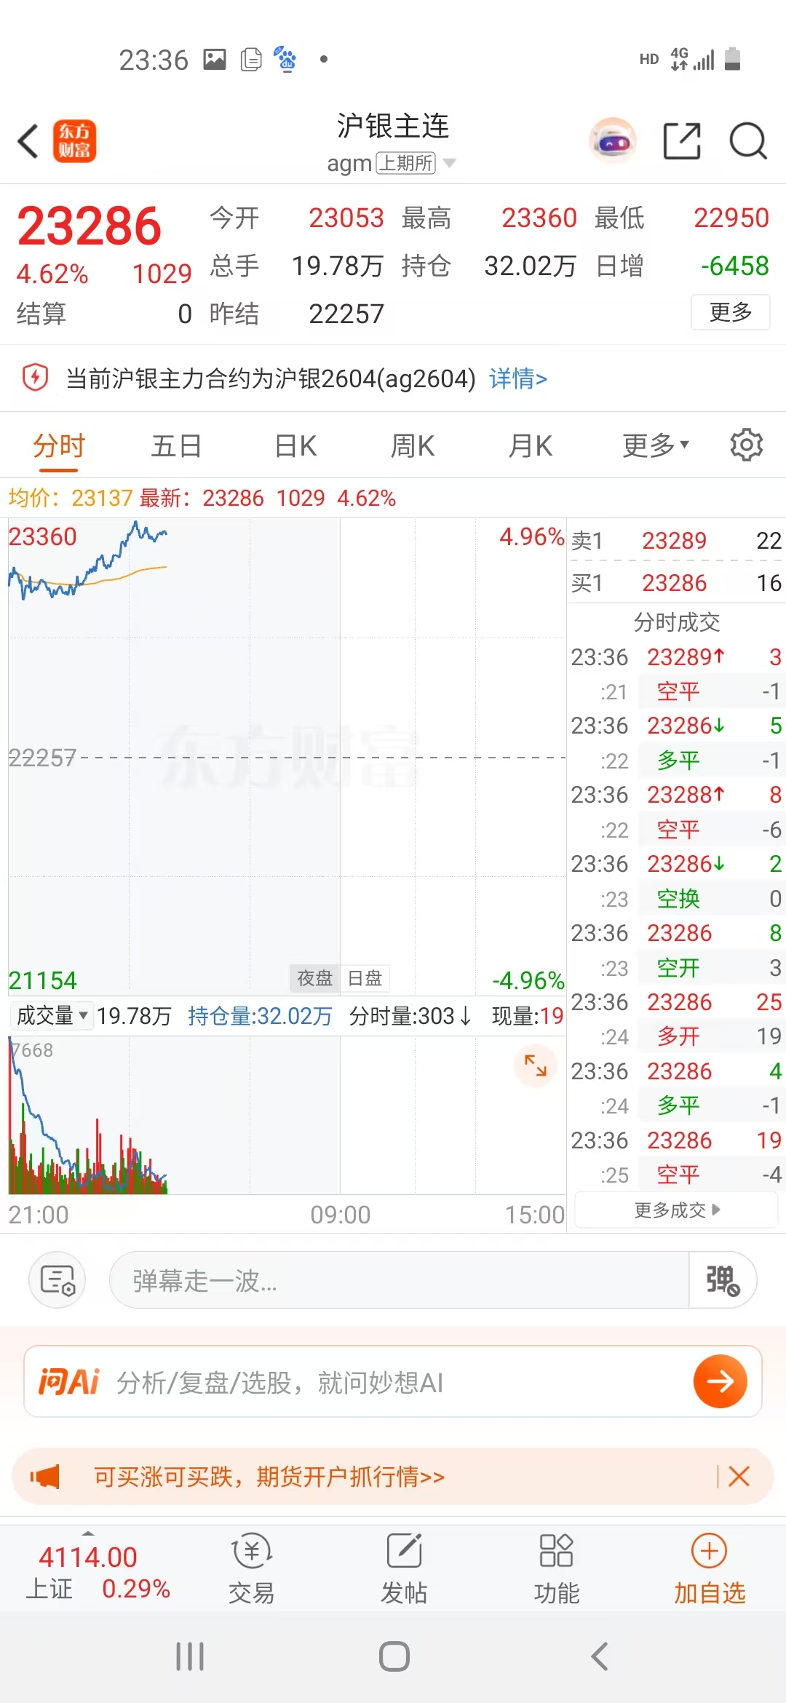Tap the back arrow icon

point(29,141)
